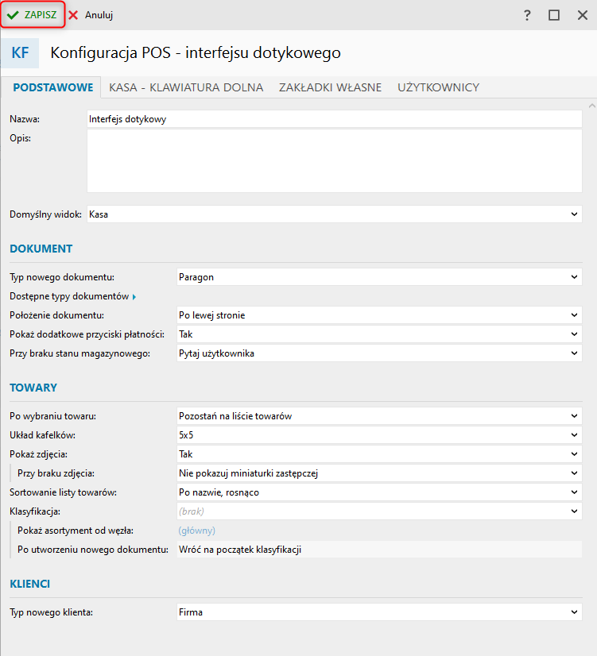Cancel changes with the Anuluj button
597x656 pixels.
coord(91,15)
